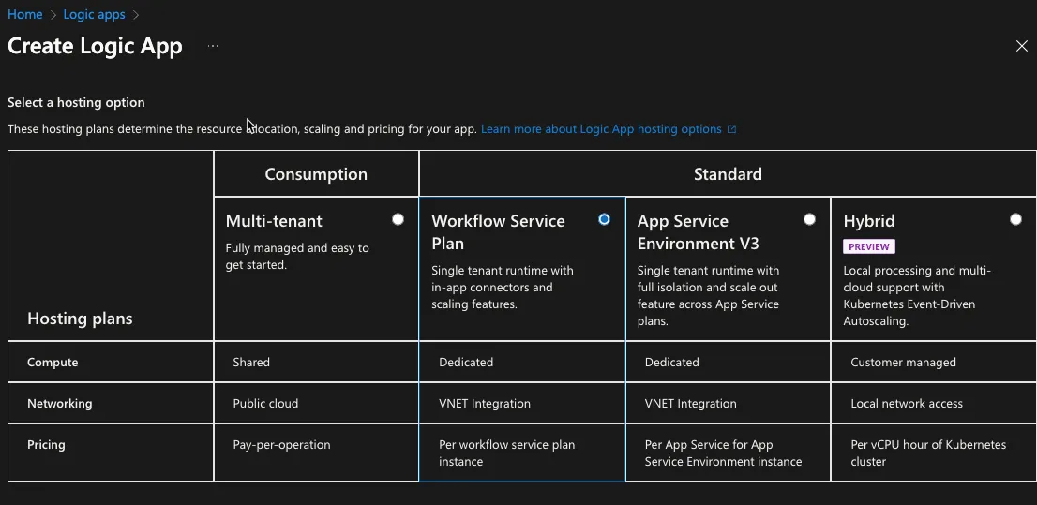The height and width of the screenshot is (505, 1037).
Task: Select the Hybrid hosting radio button
Action: (1015, 219)
